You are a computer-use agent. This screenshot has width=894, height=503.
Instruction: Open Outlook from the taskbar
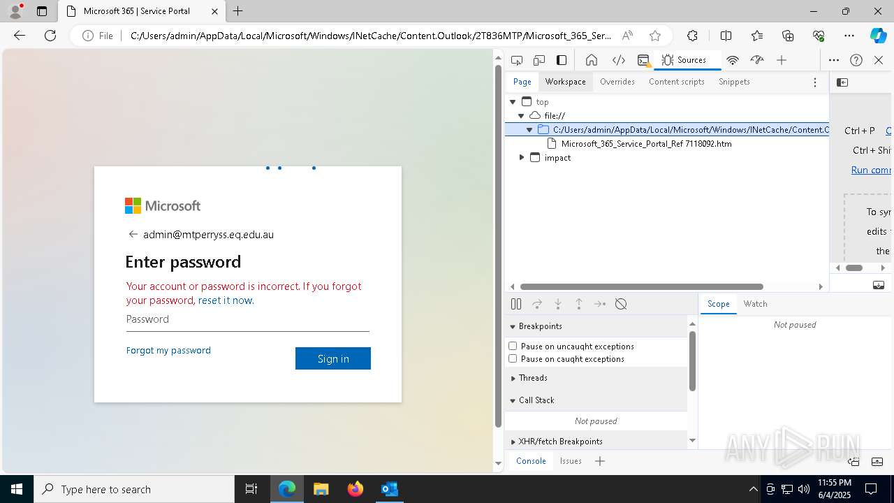click(x=389, y=489)
